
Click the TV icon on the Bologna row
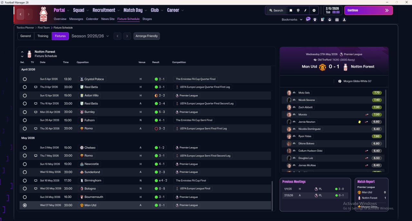coord(36,189)
